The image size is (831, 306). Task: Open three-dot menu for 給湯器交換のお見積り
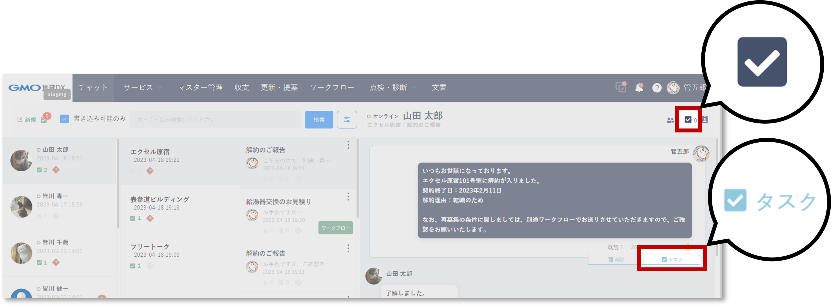[x=348, y=197]
